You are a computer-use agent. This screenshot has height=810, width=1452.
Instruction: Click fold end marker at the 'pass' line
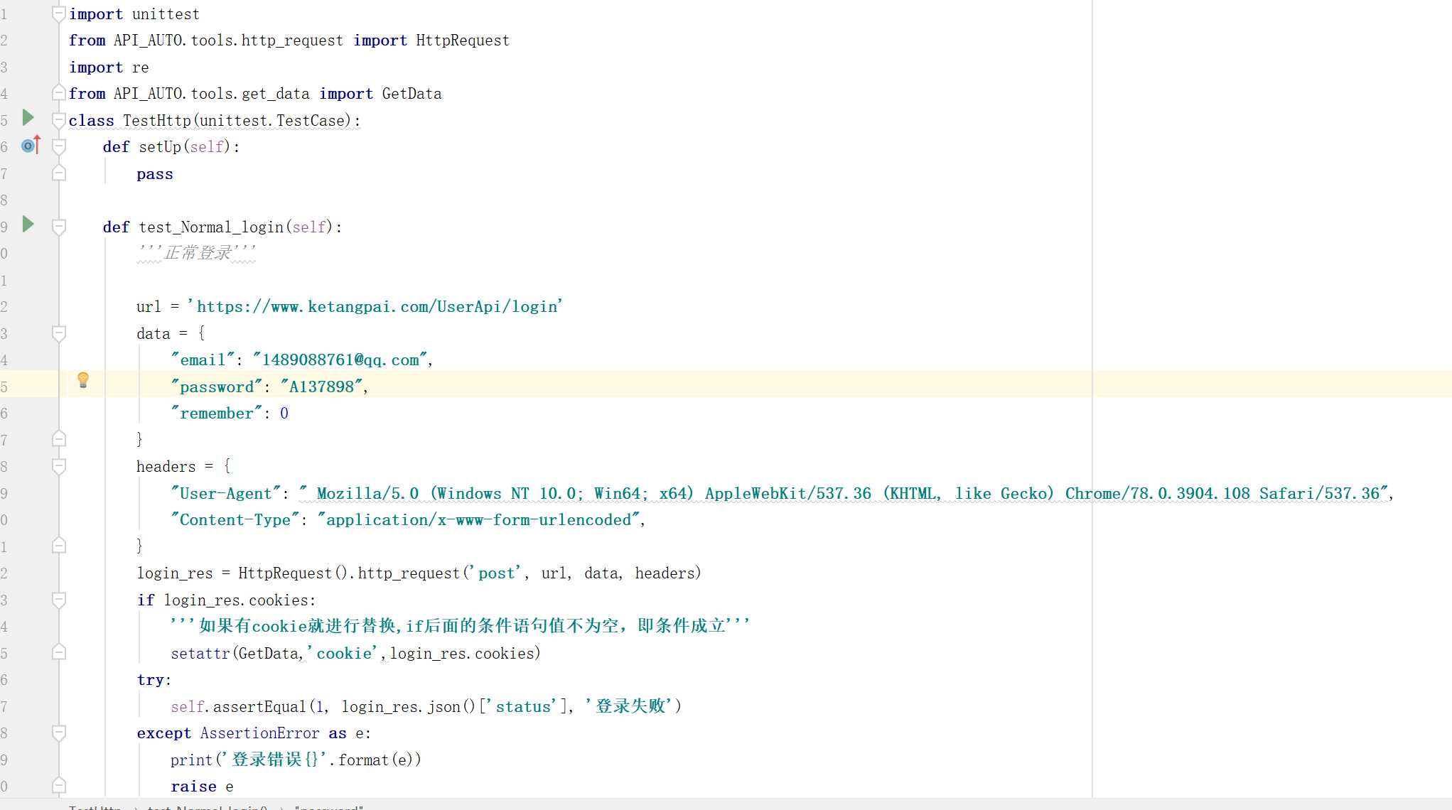coord(59,173)
